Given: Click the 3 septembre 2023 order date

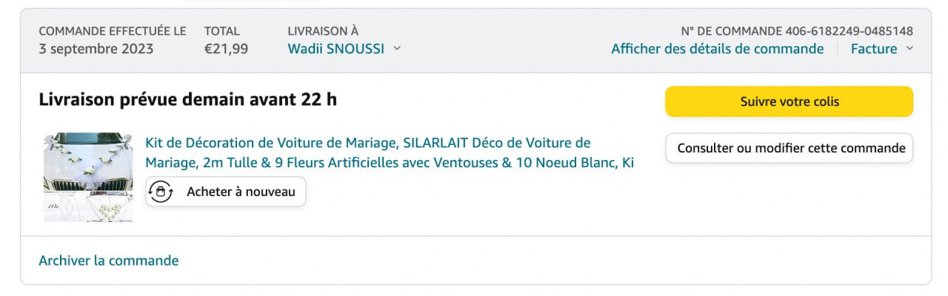Looking at the screenshot, I should pyautogui.click(x=96, y=49).
